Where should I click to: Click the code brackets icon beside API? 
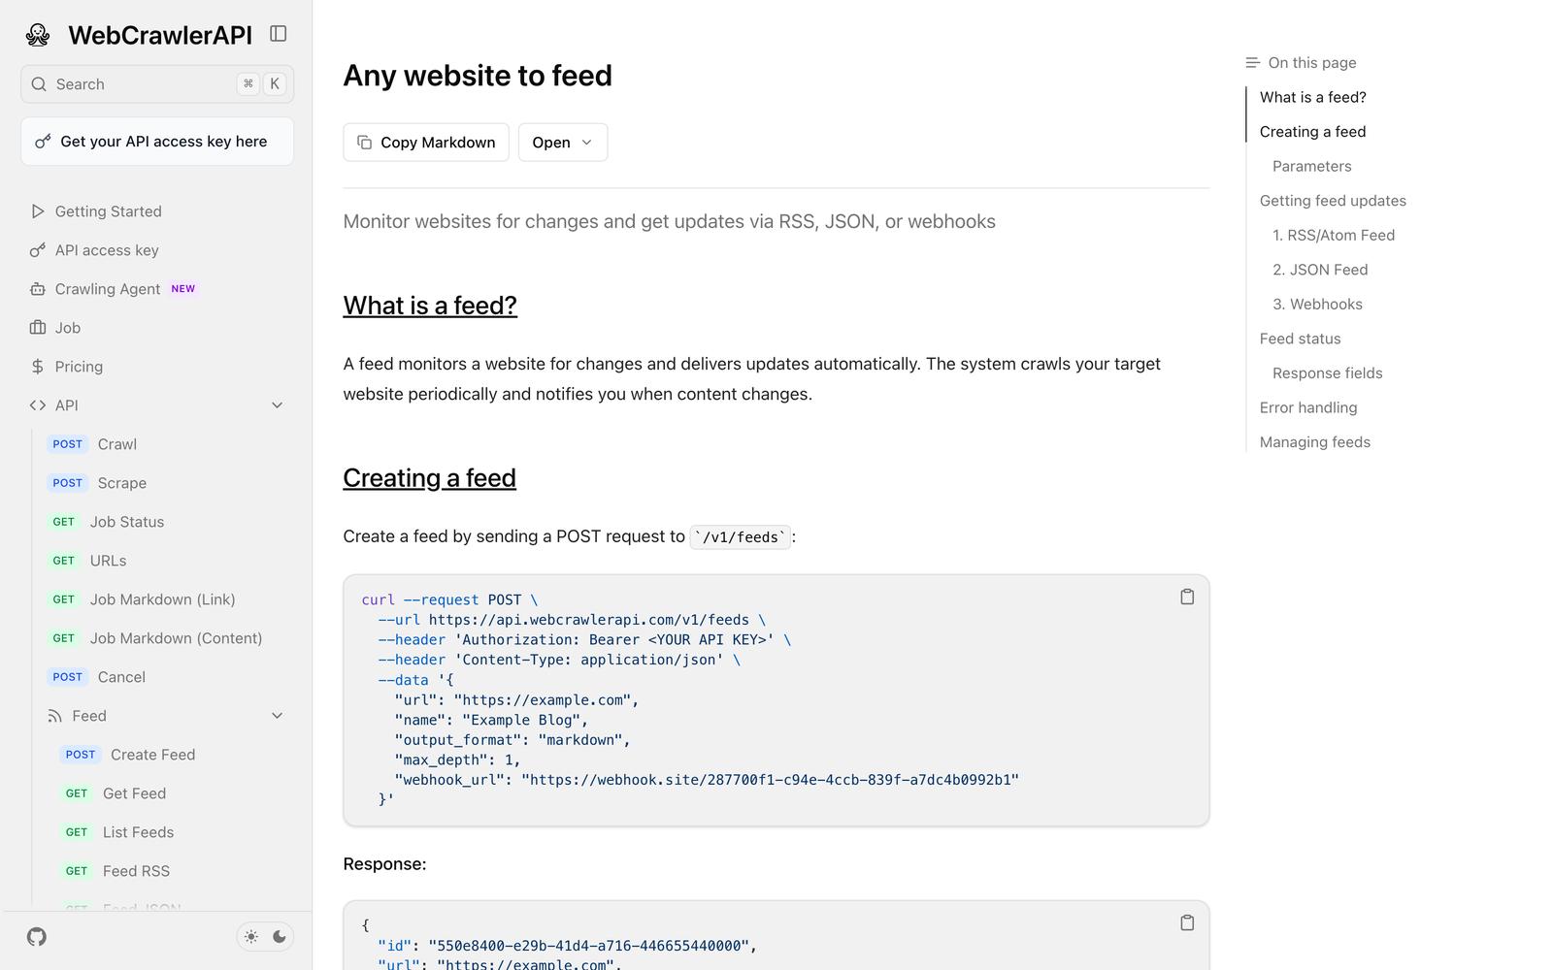[37, 405]
